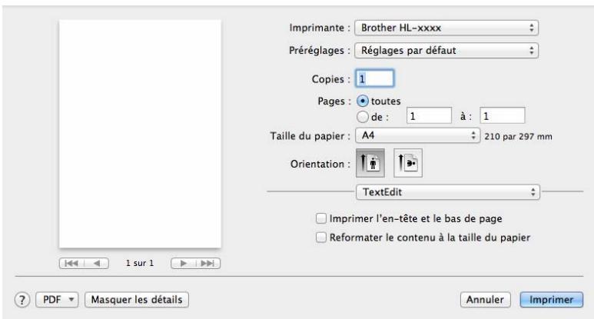This screenshot has height=319, width=594.
Task: Click the Annuler button
Action: (x=486, y=300)
